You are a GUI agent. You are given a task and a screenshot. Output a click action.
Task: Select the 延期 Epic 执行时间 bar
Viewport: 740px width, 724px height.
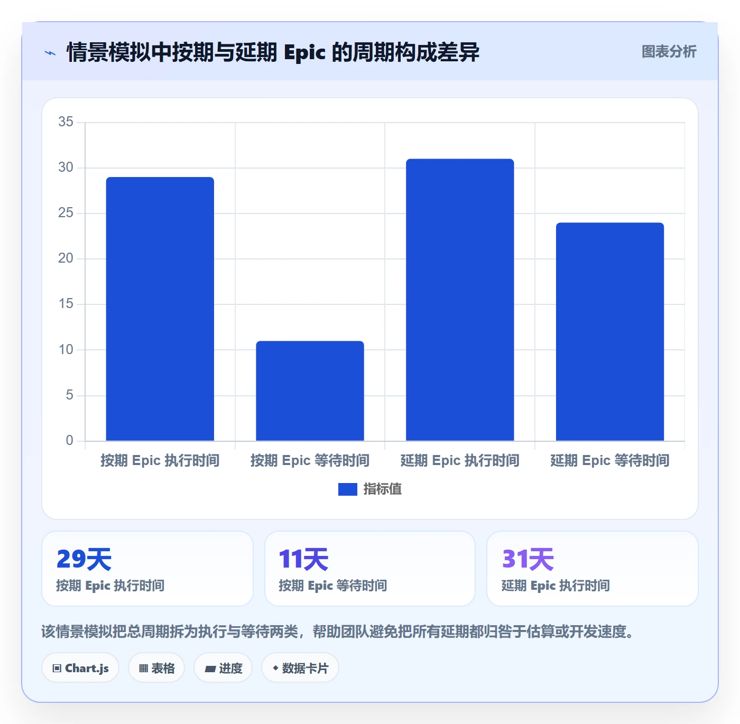point(460,300)
